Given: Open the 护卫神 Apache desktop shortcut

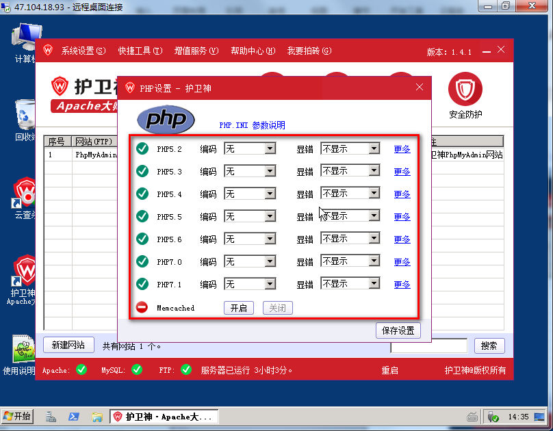Looking at the screenshot, I should pyautogui.click(x=22, y=280).
